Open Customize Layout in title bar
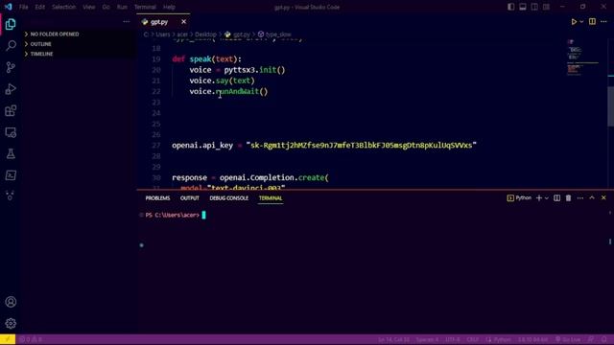This screenshot has width=614, height=345. pos(546,7)
